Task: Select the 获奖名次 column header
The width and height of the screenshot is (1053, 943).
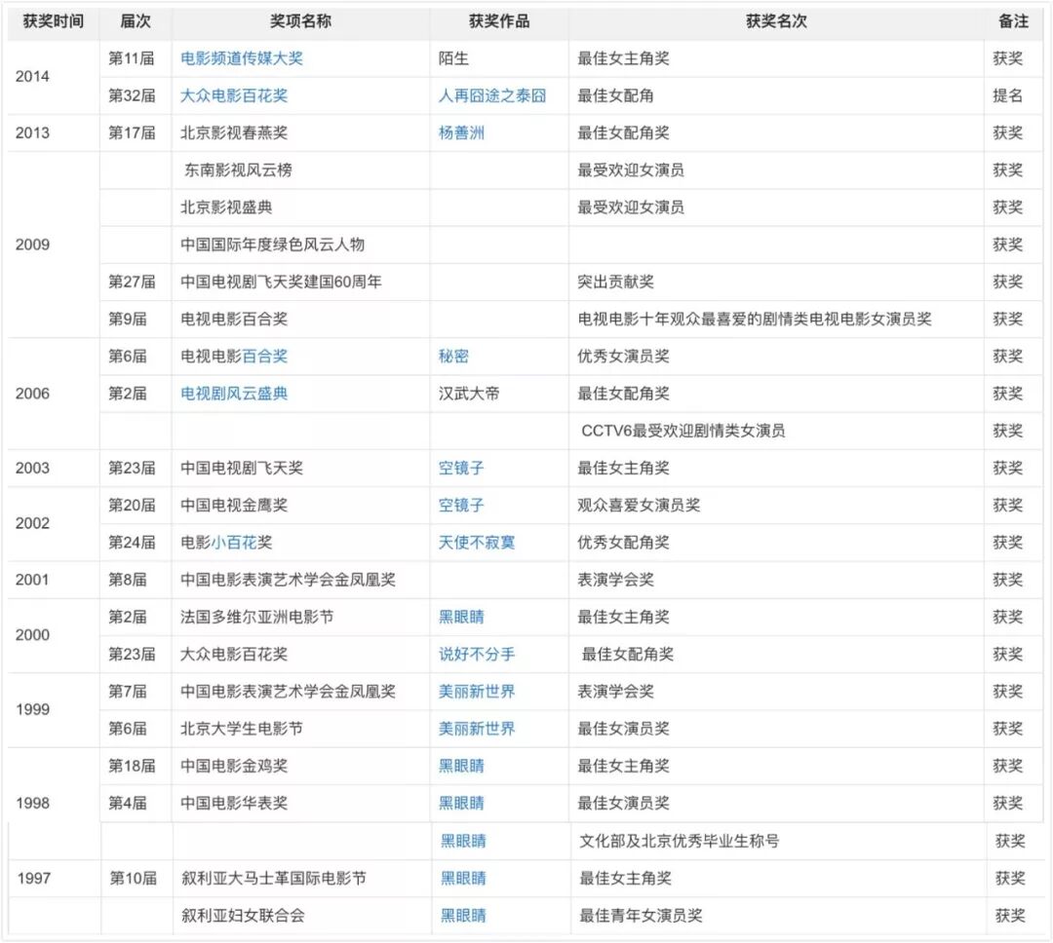Action: coord(777,21)
